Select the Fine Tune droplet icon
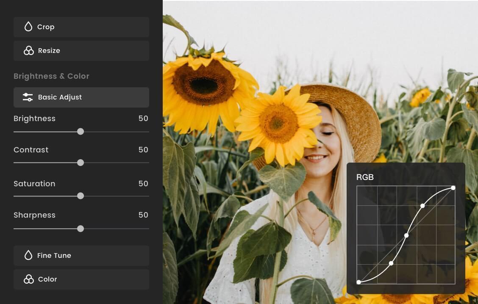478x304 pixels. click(28, 255)
